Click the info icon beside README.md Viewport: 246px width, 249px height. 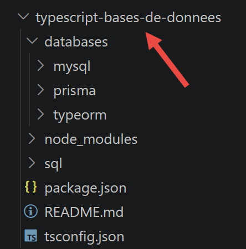[30, 211]
